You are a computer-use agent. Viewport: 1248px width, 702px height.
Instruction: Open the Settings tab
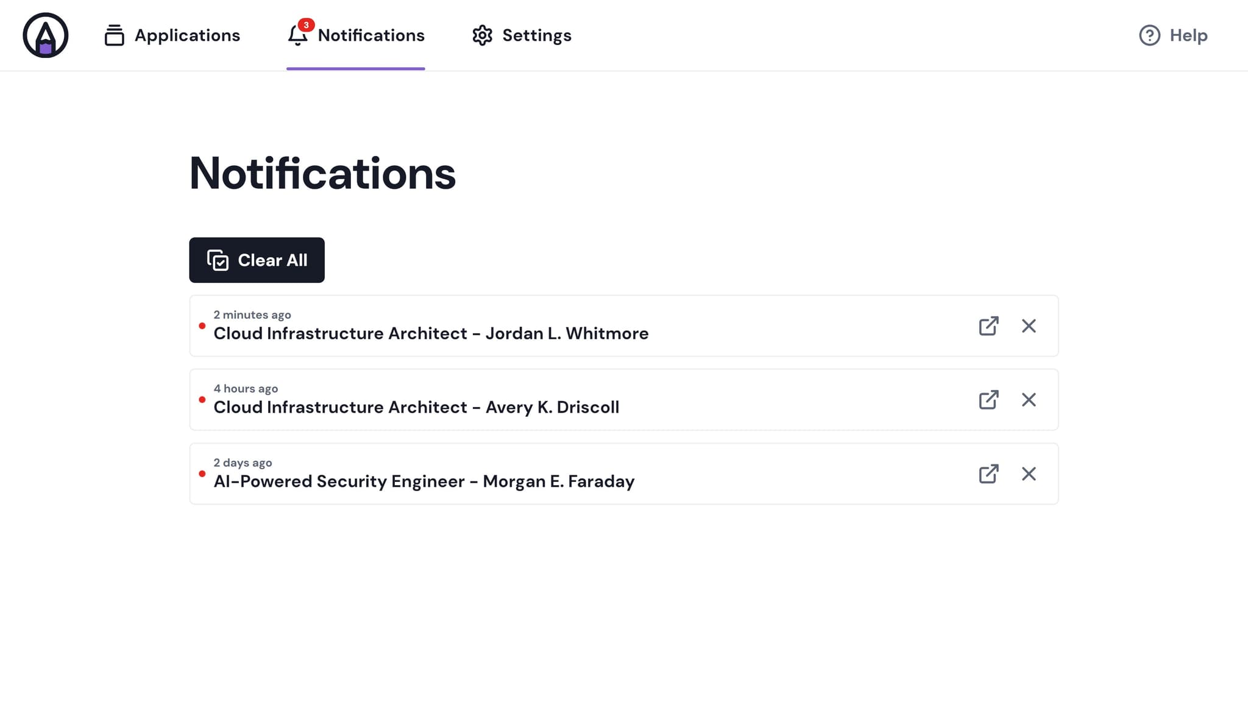pos(522,35)
